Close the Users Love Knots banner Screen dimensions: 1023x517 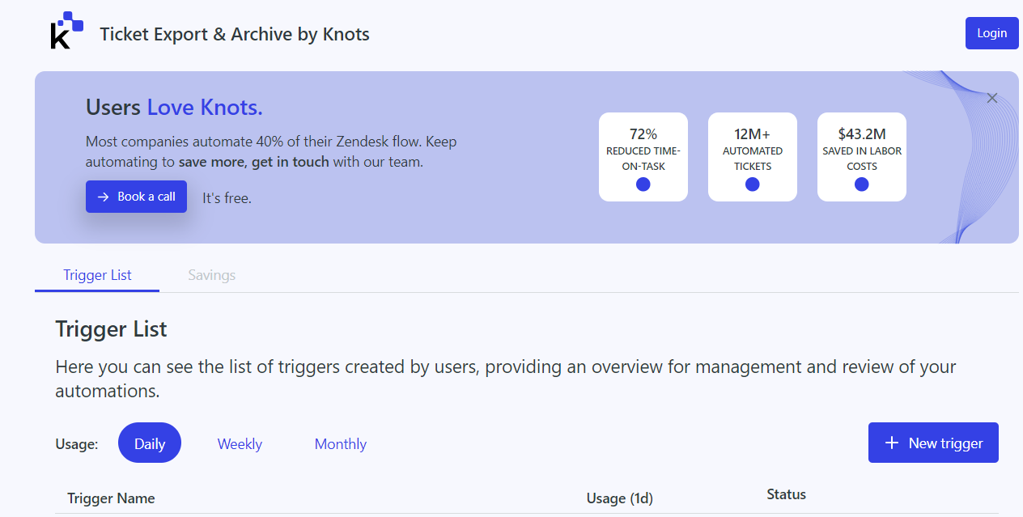[992, 98]
